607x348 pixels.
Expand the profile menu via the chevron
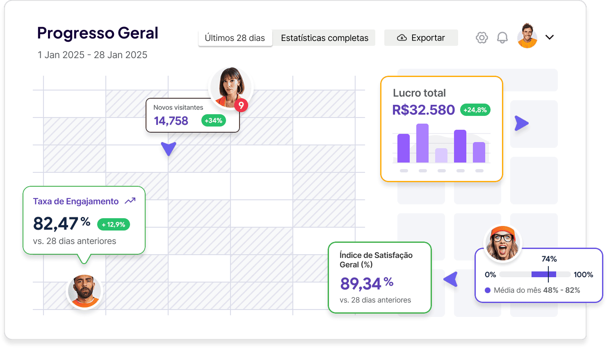[550, 37]
